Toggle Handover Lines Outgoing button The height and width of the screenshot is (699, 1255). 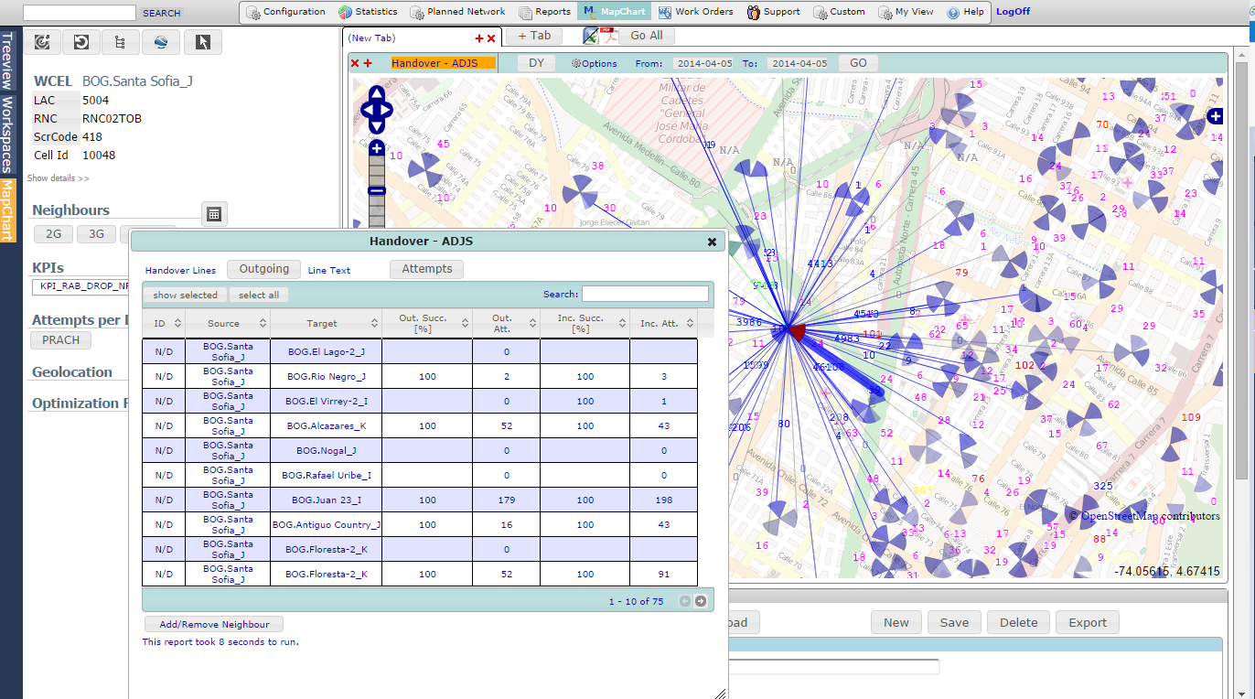click(263, 269)
